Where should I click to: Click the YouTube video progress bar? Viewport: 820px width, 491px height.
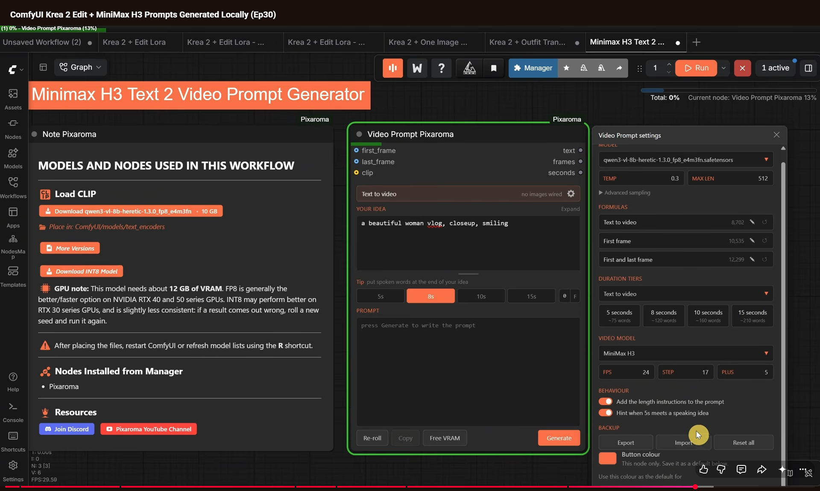(x=410, y=487)
